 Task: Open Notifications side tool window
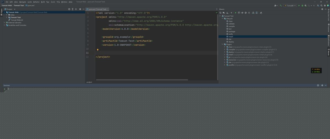pos(328,41)
